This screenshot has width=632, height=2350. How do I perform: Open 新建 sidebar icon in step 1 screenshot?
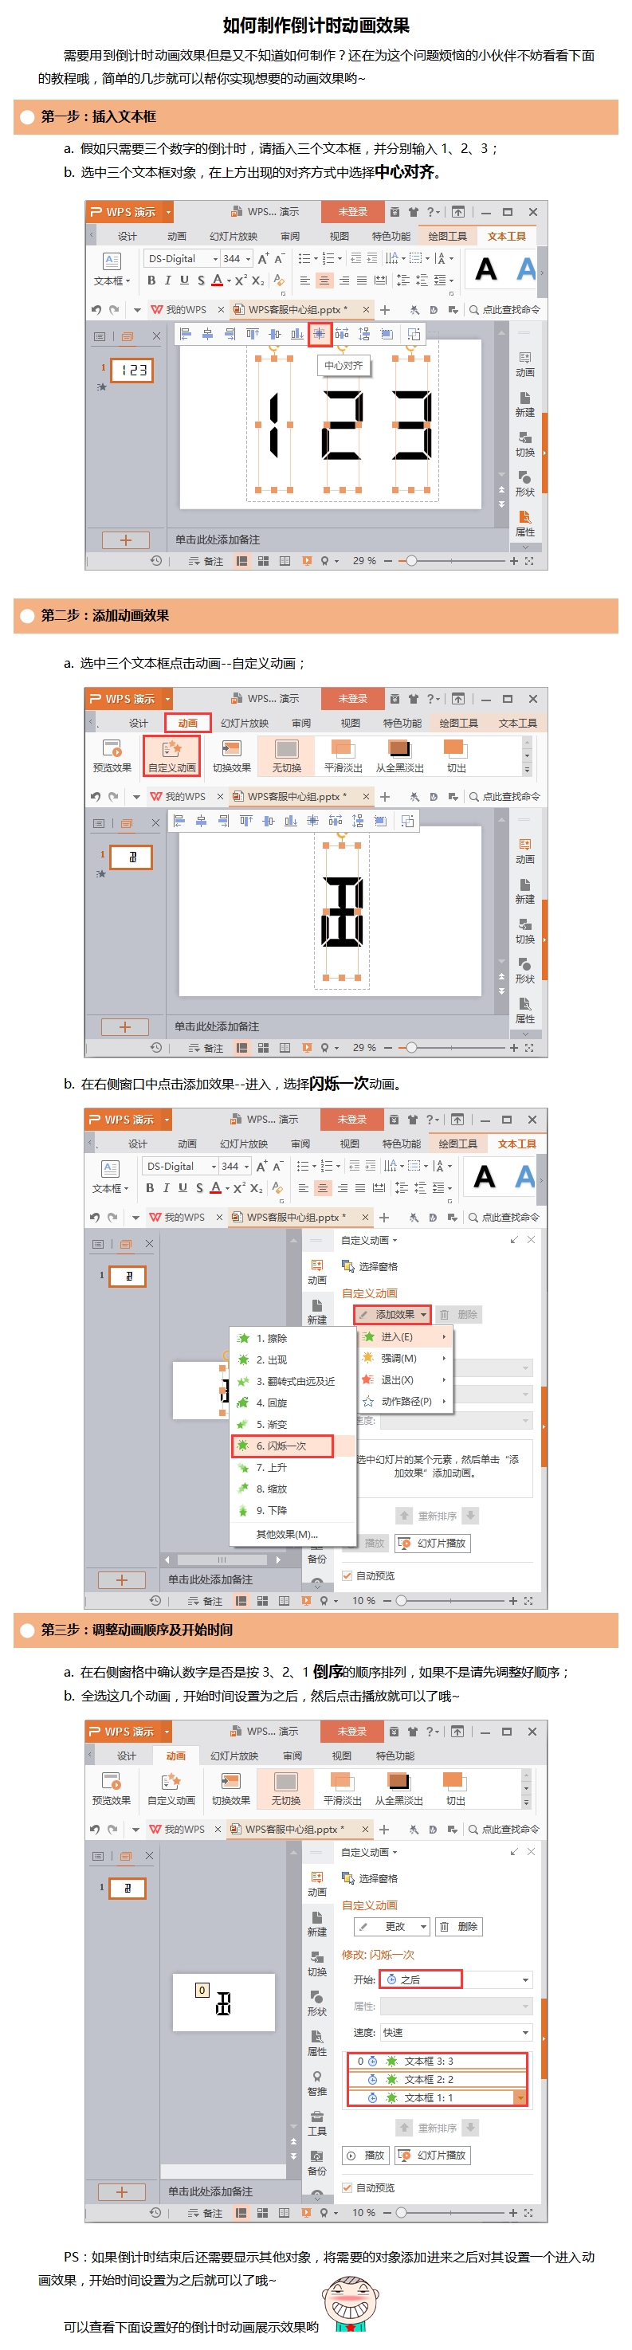tap(524, 404)
